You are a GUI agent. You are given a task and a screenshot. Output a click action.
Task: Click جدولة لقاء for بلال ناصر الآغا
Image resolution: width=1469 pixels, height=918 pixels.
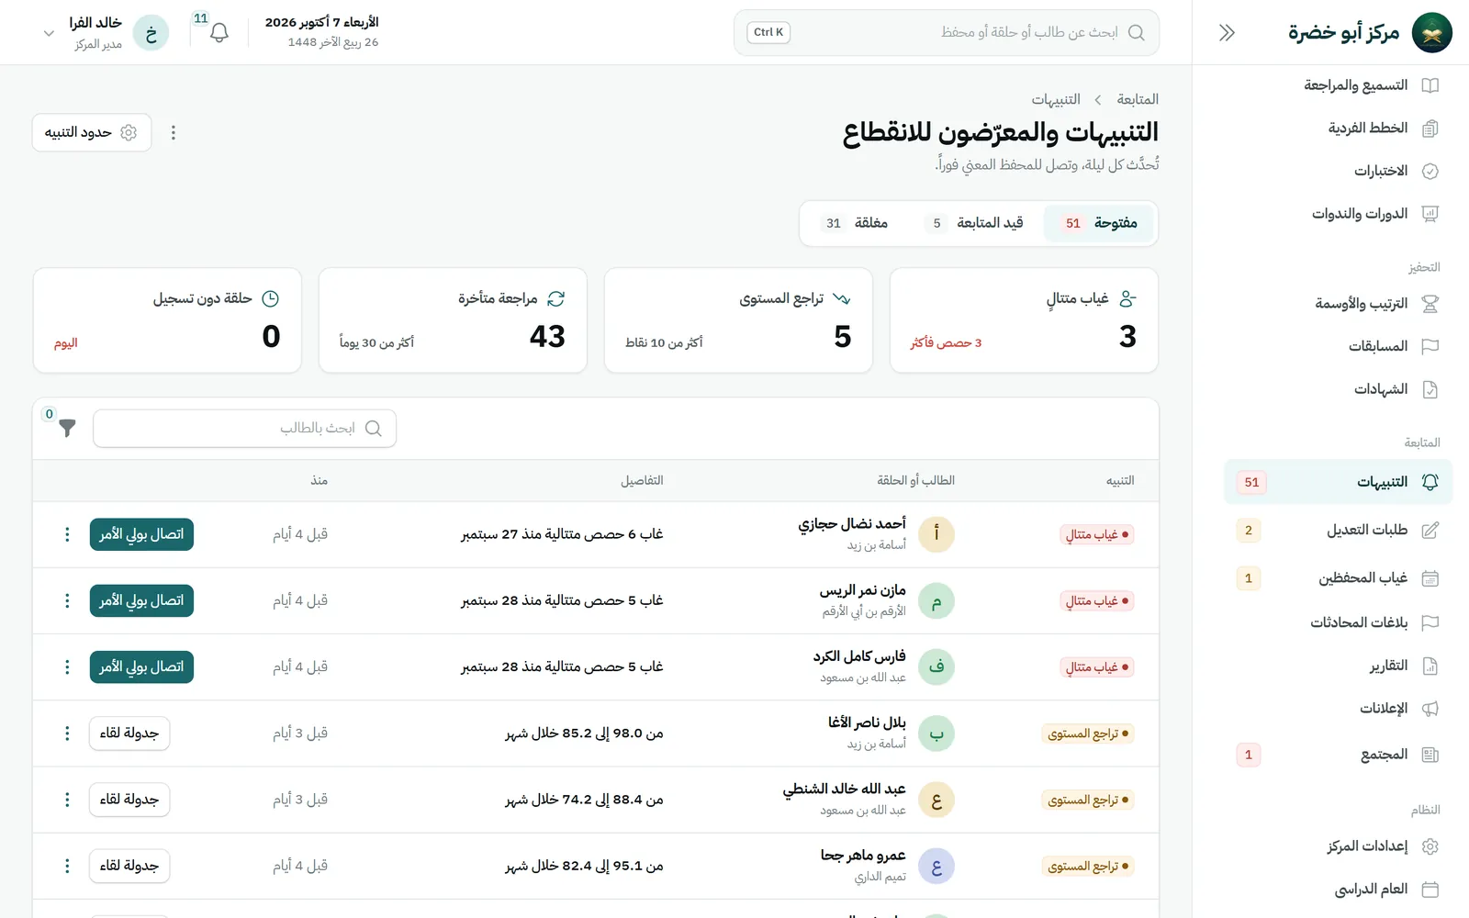pos(129,733)
